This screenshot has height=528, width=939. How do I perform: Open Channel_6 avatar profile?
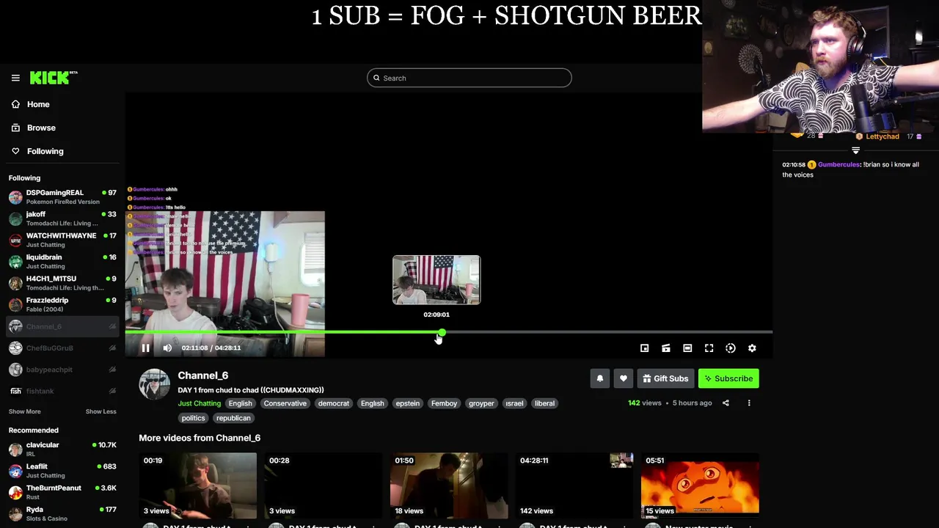[154, 384]
